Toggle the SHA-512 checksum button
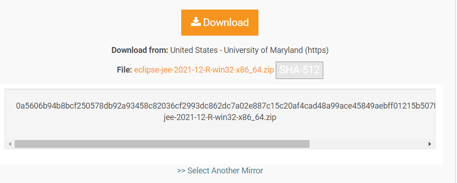457x183 pixels. (299, 70)
